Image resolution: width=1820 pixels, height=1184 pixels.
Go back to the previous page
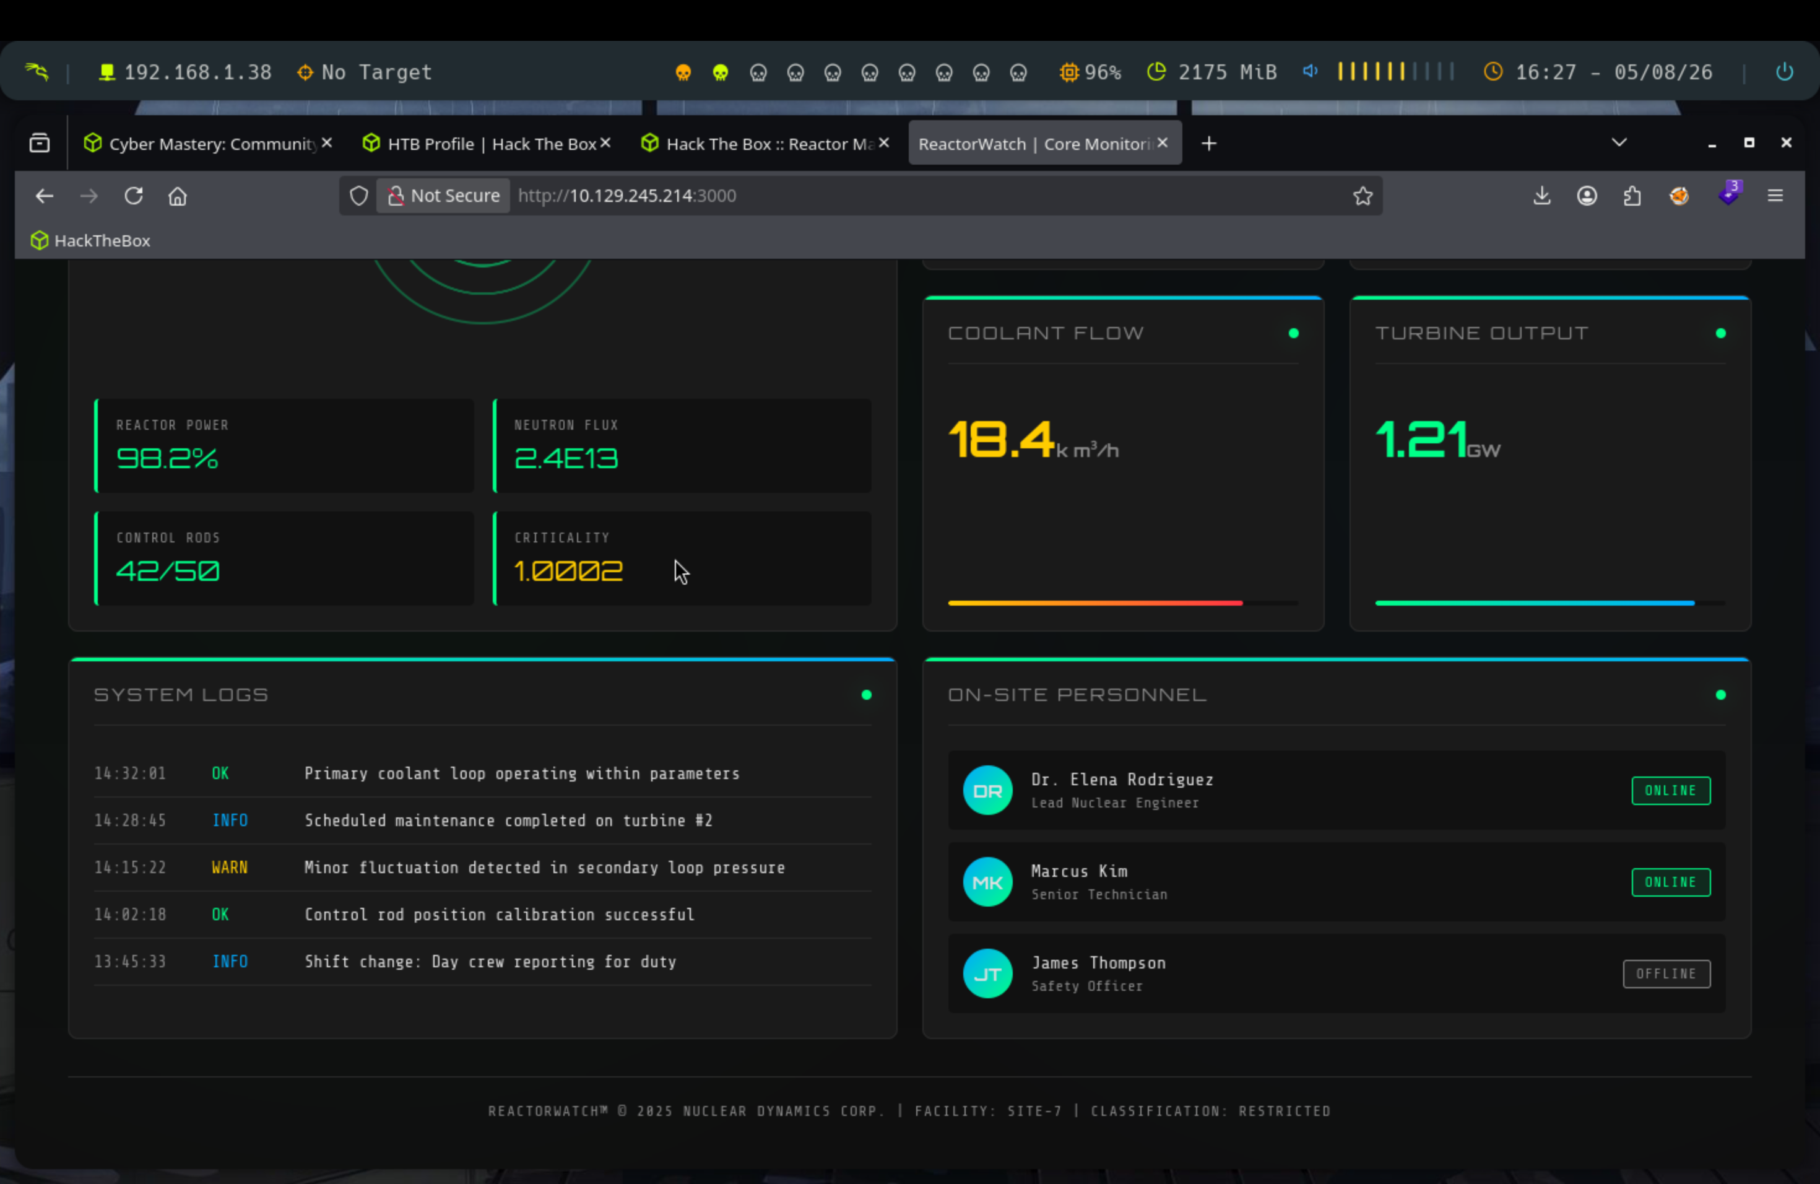point(45,196)
